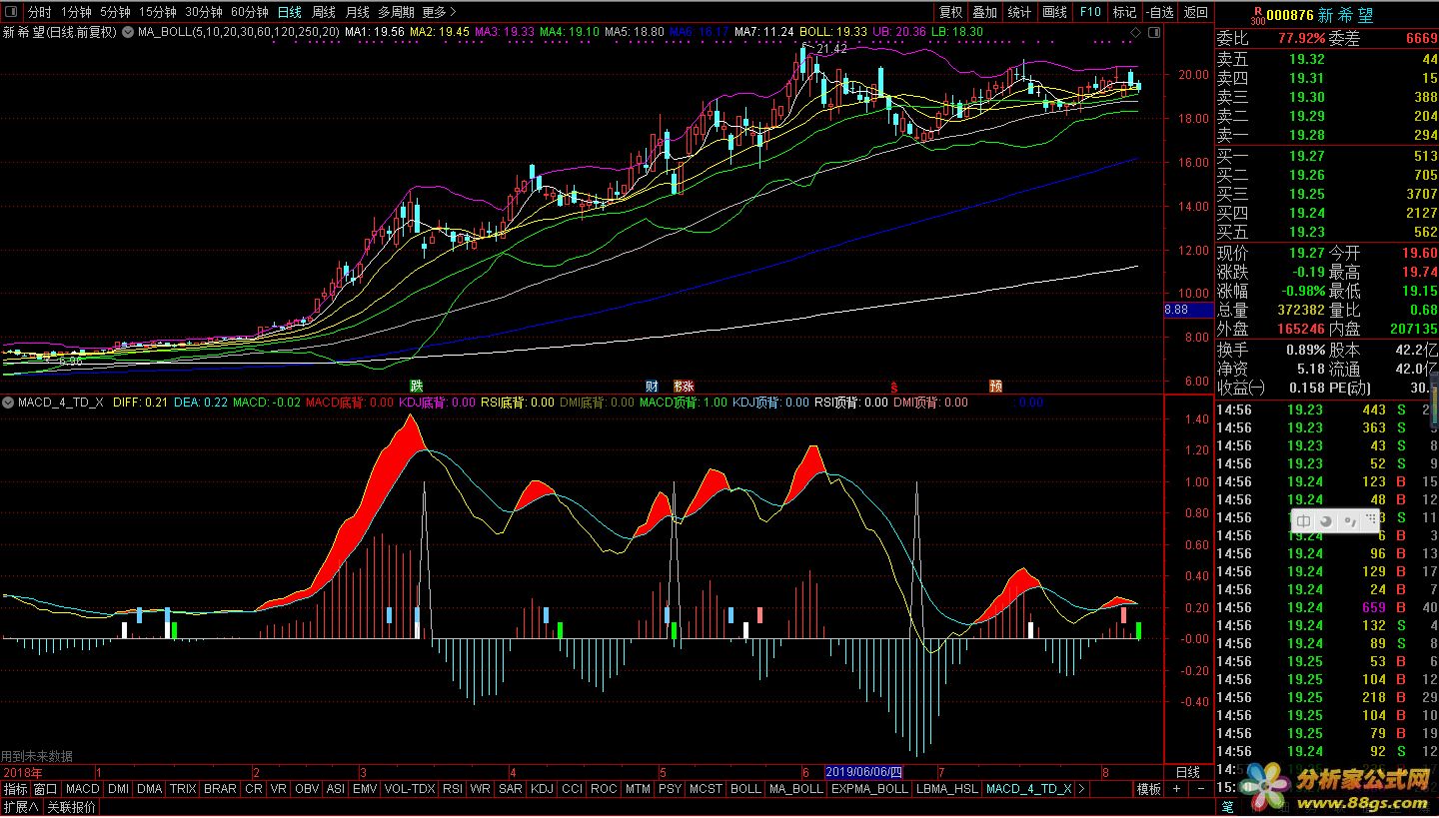
Task: Switch to 60分钟 period
Action: (x=249, y=12)
